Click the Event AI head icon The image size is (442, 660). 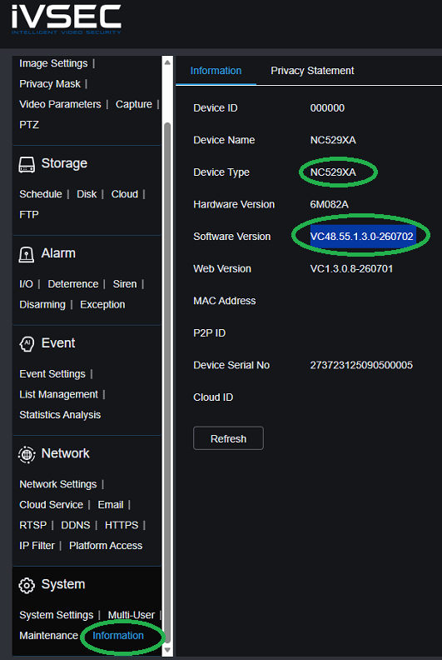[27, 344]
